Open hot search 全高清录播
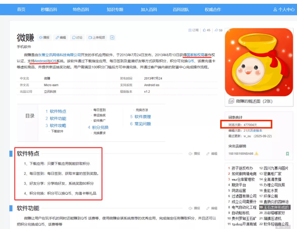 click(272, 179)
